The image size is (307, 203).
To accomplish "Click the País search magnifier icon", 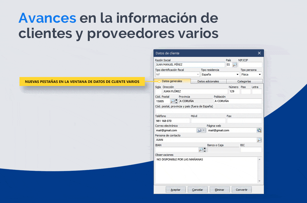I will coord(235,65).
